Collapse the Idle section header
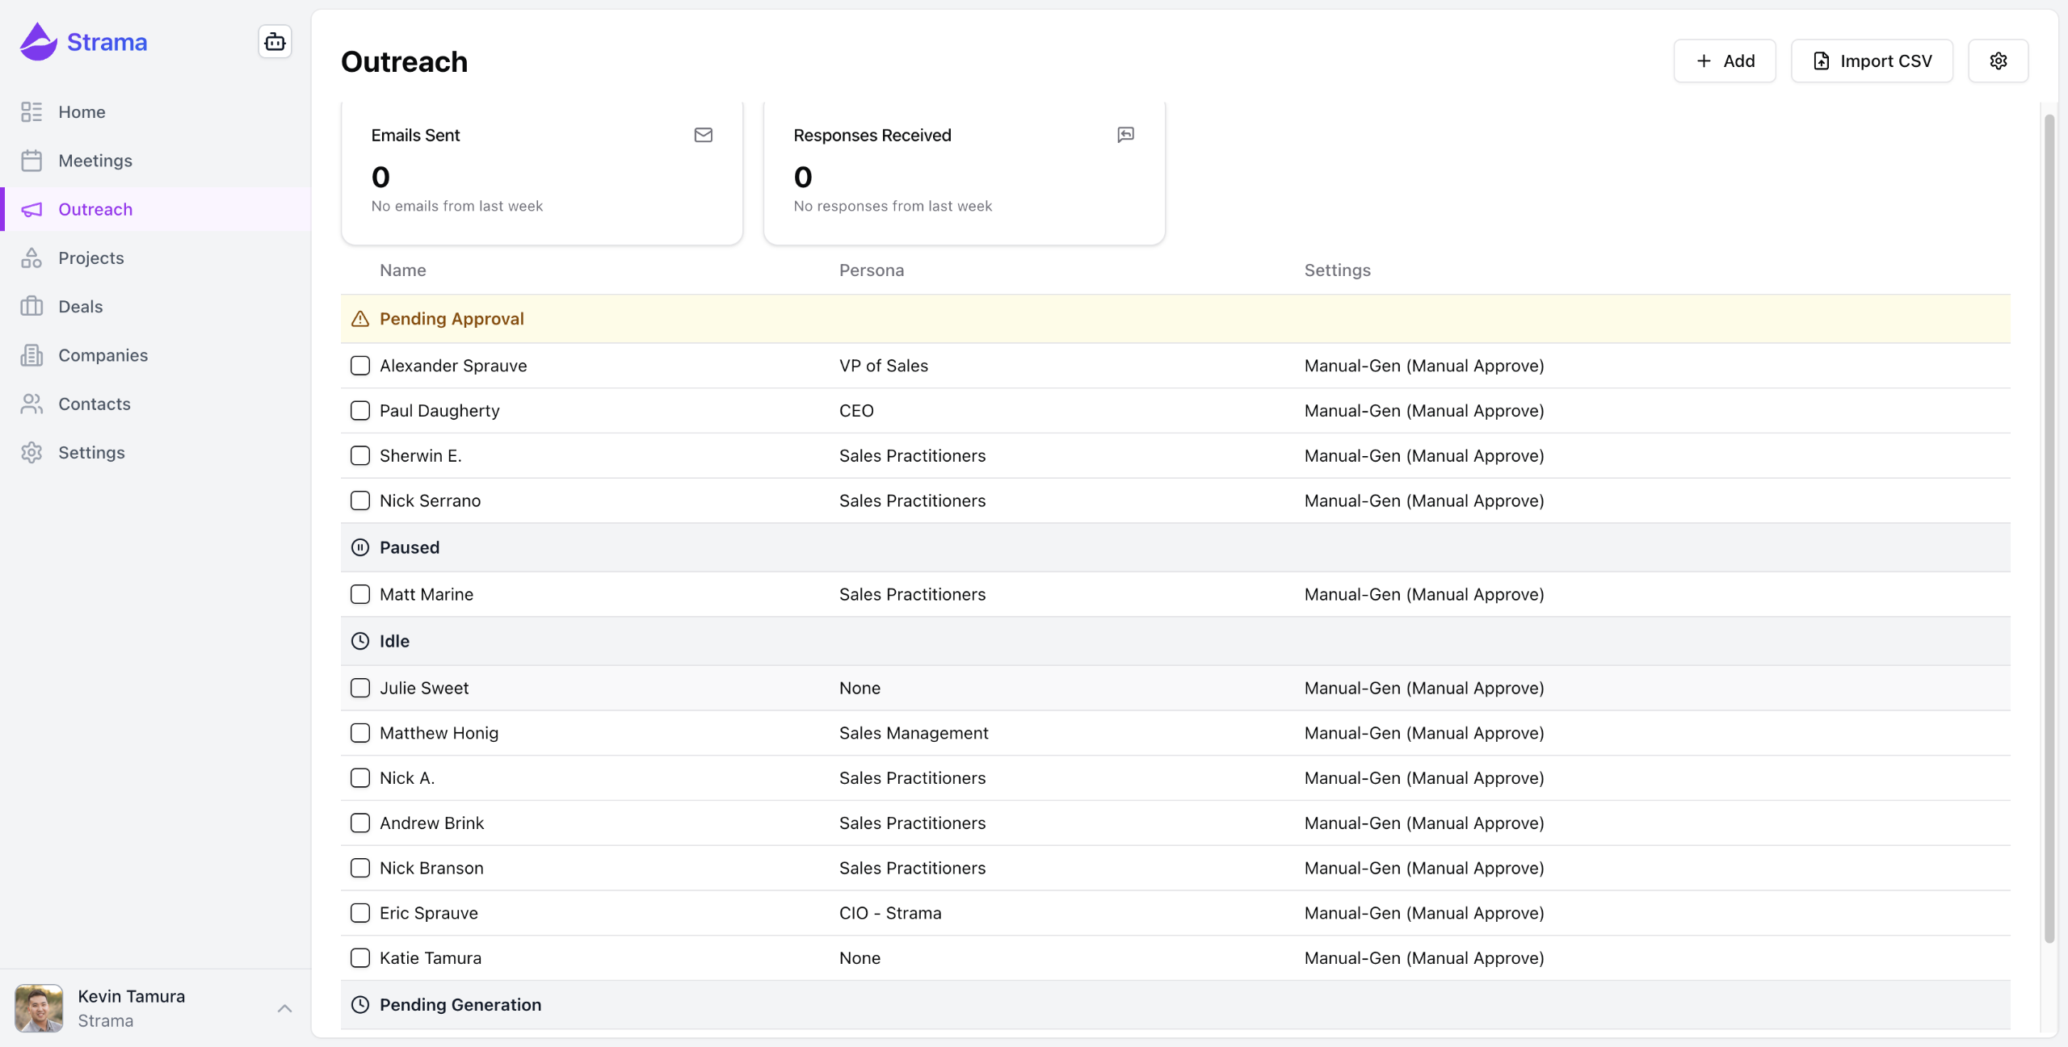The width and height of the screenshot is (2068, 1047). click(394, 641)
